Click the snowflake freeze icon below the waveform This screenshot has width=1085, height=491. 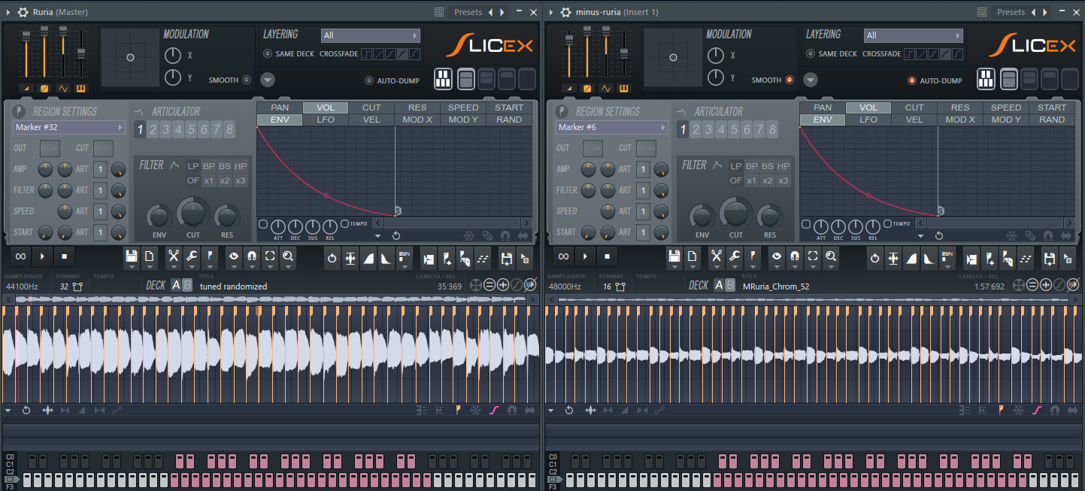tap(477, 410)
